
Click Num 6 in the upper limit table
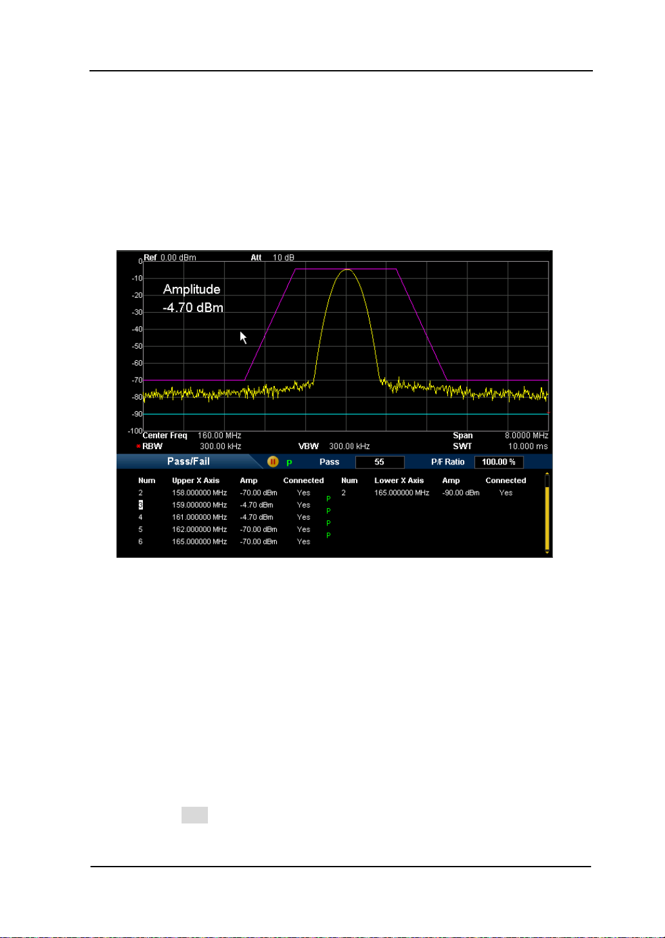tap(140, 542)
